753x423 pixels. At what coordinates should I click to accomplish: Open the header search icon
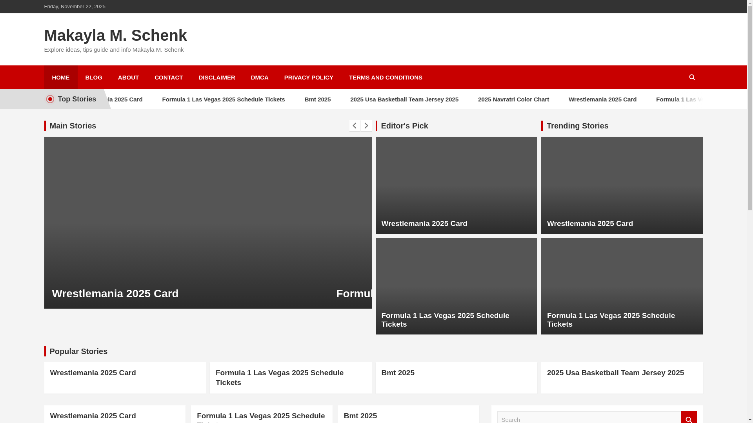pyautogui.click(x=692, y=78)
